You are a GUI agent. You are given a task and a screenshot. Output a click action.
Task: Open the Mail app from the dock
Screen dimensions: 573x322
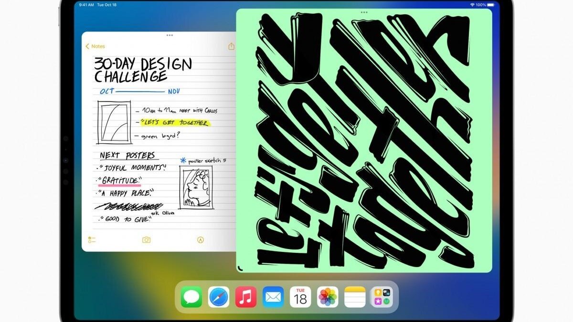pos(273,297)
